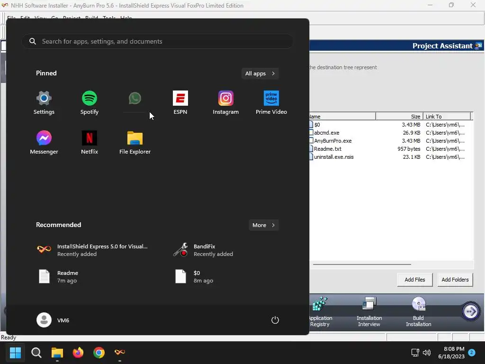Click Add Folders button in InstallShield
Viewport: 485px width, 364px height.
point(455,280)
